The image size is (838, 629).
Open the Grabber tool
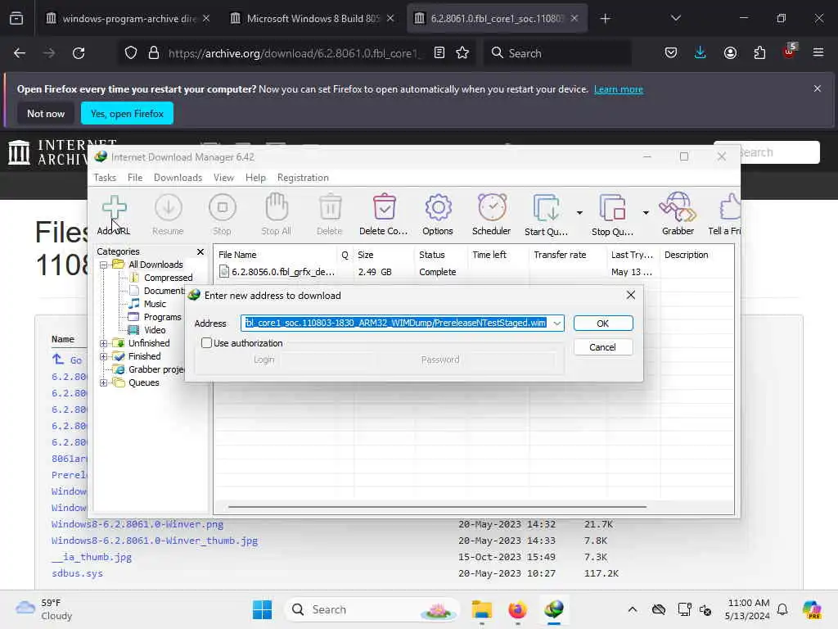click(x=678, y=215)
